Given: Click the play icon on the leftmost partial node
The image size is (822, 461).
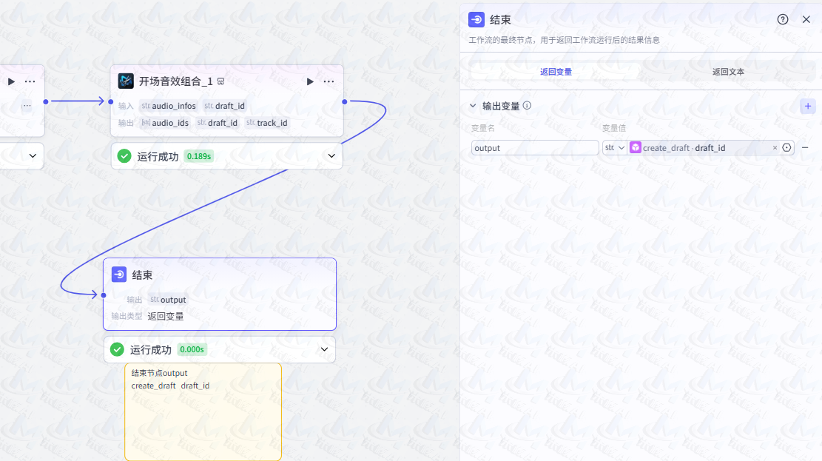Looking at the screenshot, I should pos(10,81).
